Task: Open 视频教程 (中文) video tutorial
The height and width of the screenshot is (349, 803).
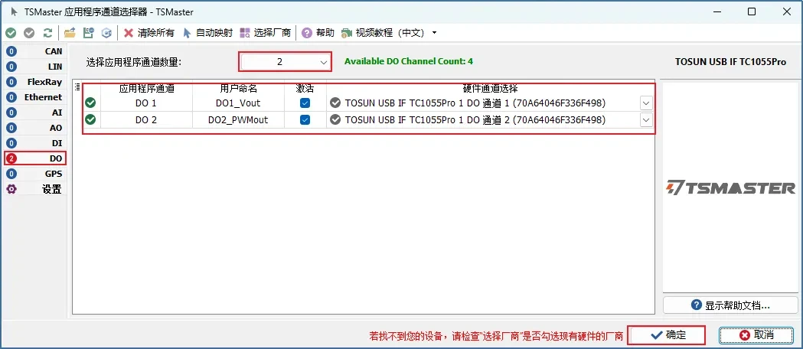Action: point(383,33)
